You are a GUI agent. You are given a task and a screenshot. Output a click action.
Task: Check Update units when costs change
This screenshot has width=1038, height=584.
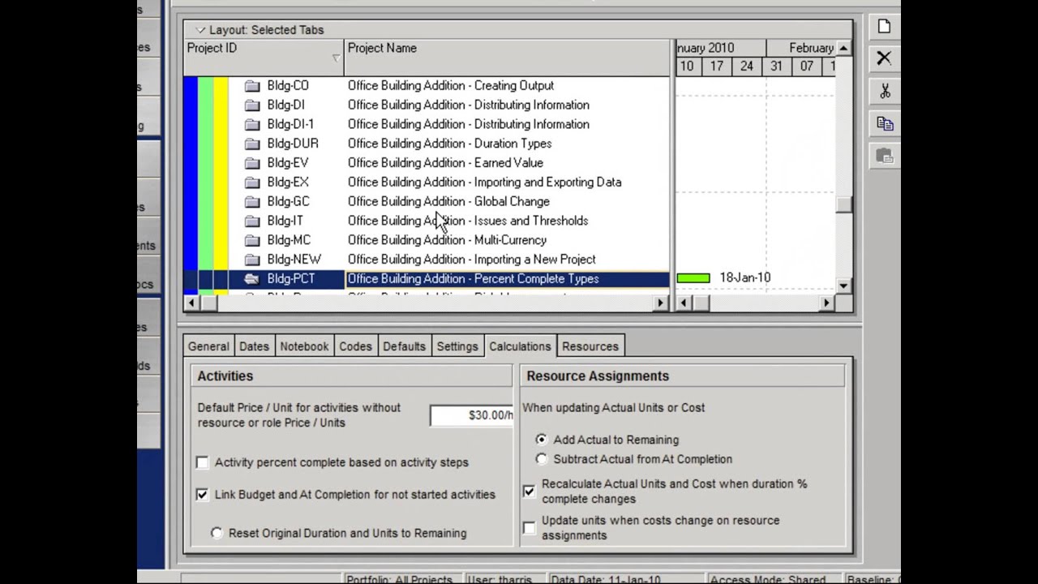tap(529, 528)
